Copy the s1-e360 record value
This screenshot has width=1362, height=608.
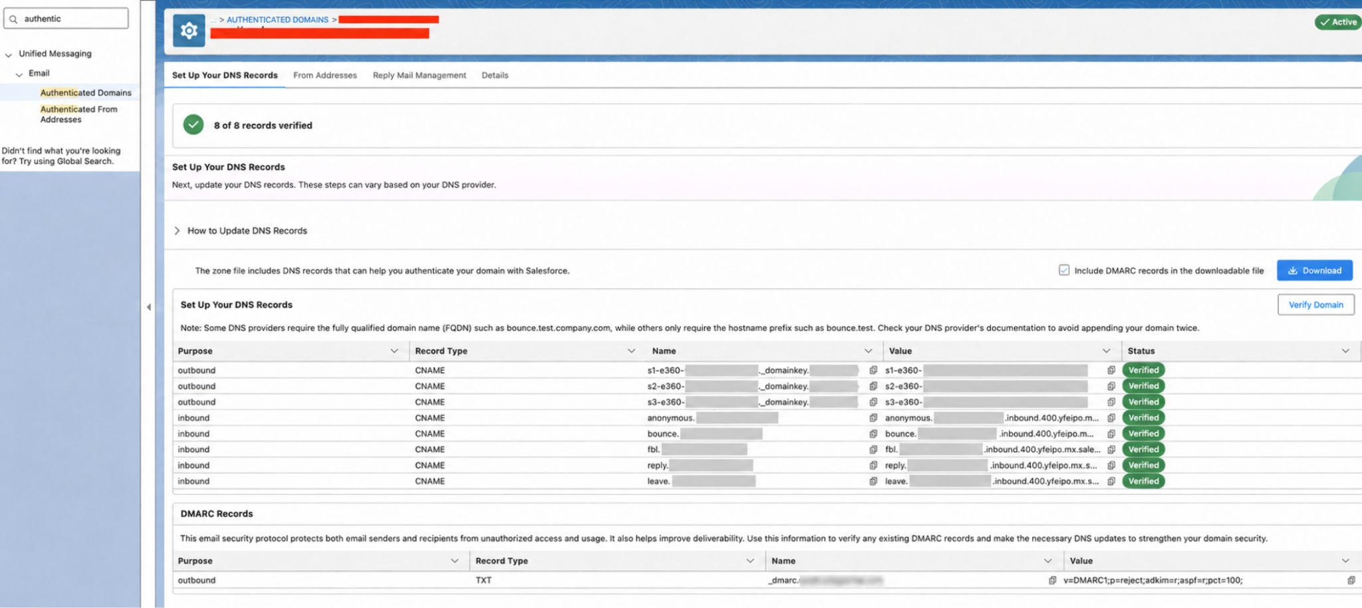(1111, 370)
